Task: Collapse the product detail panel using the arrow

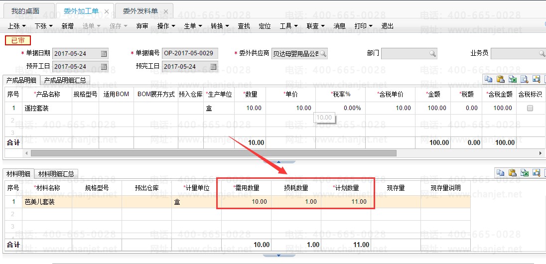Action: (x=278, y=162)
